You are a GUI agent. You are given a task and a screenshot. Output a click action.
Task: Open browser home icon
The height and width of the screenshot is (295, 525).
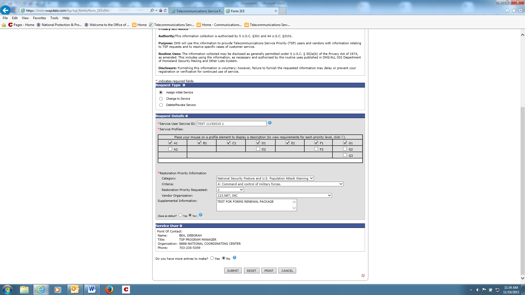point(507,11)
